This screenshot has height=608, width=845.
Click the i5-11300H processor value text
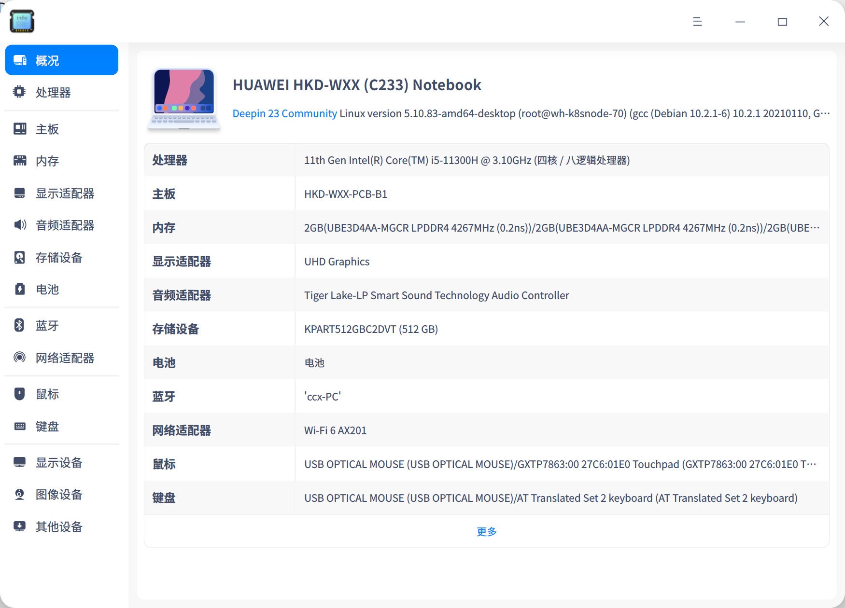[467, 160]
